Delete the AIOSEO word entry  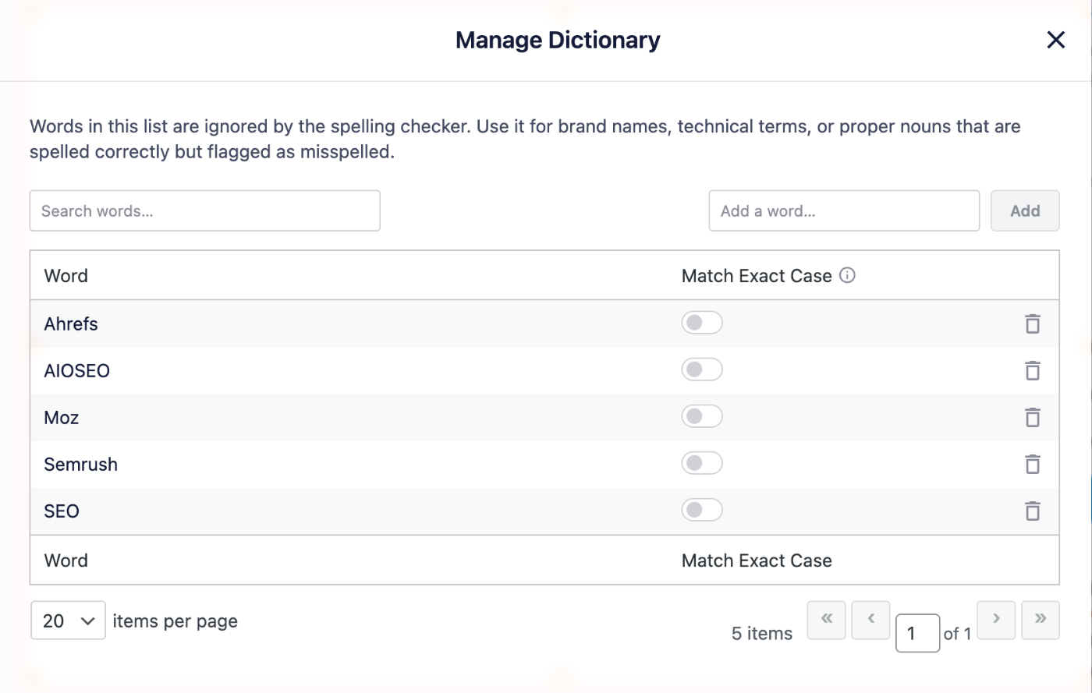pos(1032,370)
